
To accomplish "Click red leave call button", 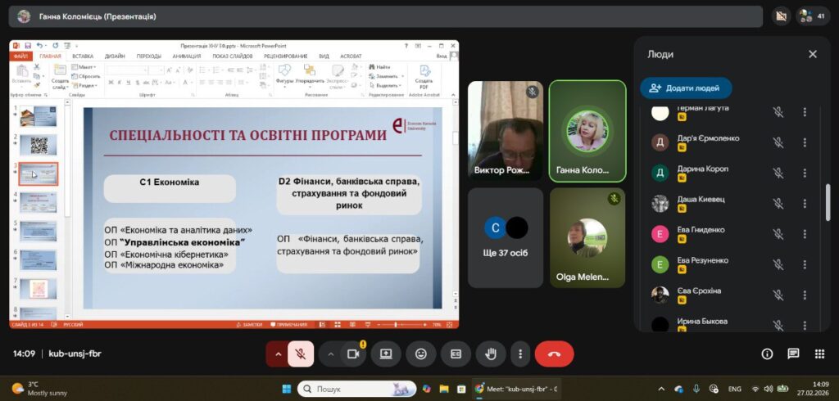I will [x=554, y=354].
